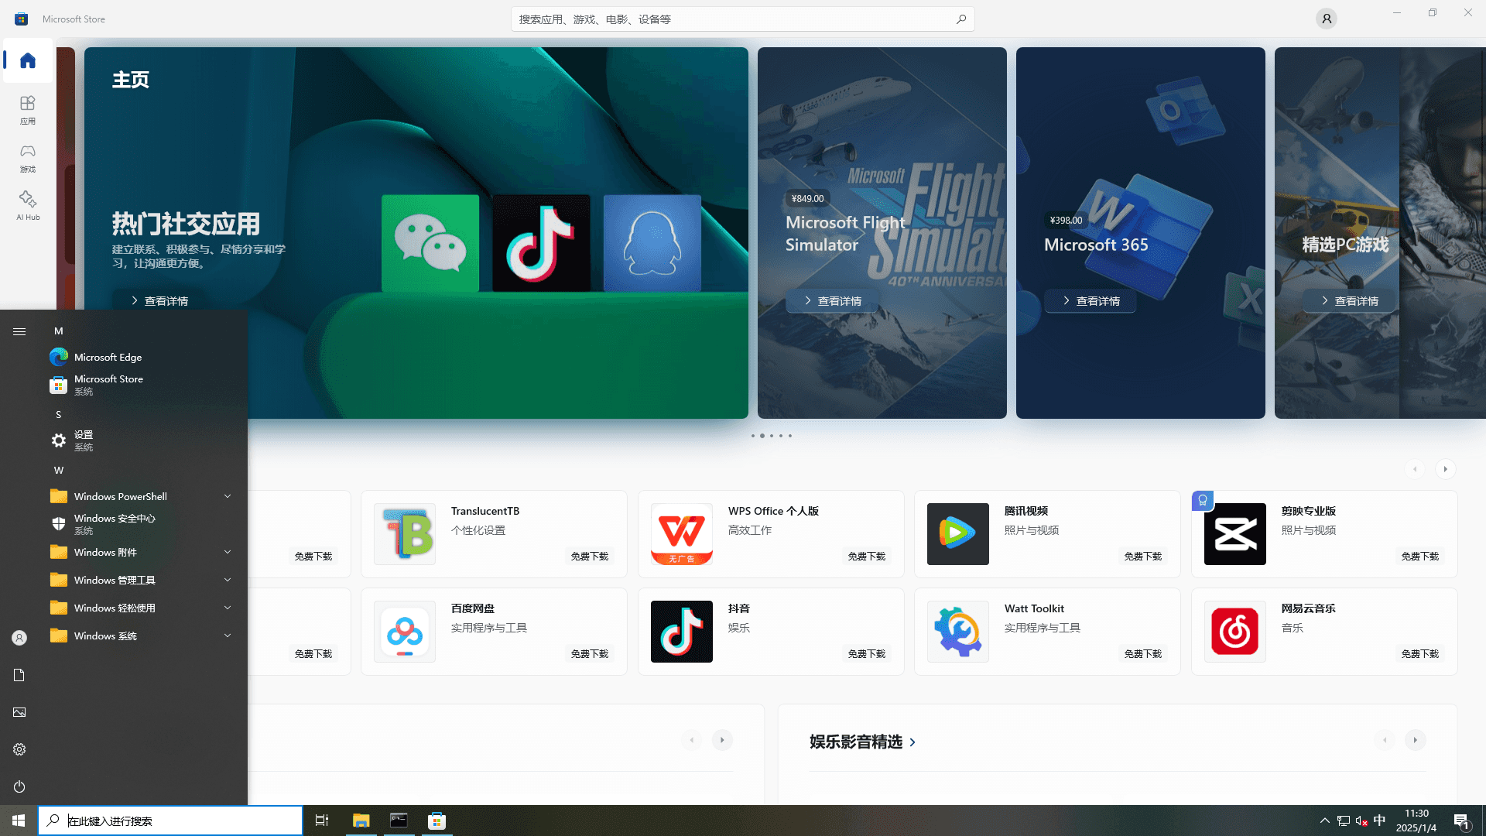This screenshot has height=836, width=1486.
Task: Expand the Windows 管理工具 folder
Action: 142,580
